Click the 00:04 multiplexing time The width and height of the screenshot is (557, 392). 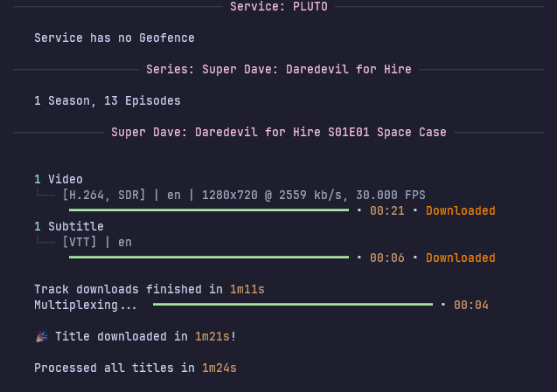coord(470,305)
